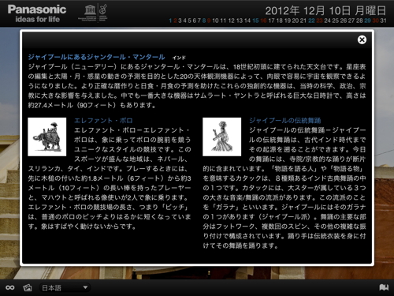This screenshot has width=394, height=296.
Task: Select day 17 in the calendar strip
Action: (x=272, y=21)
